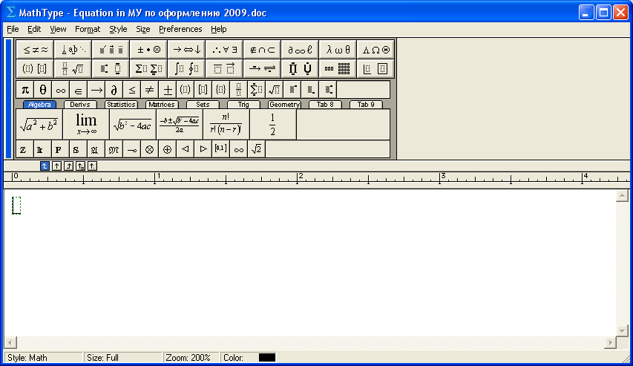Switch to the Geometry tab

coord(284,104)
